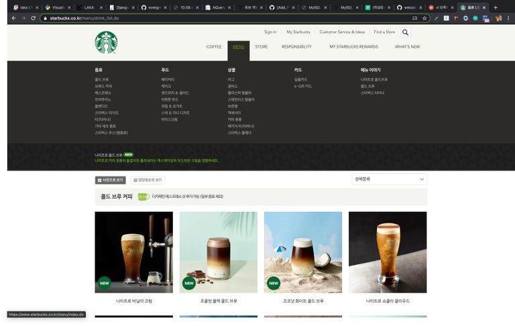Close the active Starbucks tab

(483, 7)
